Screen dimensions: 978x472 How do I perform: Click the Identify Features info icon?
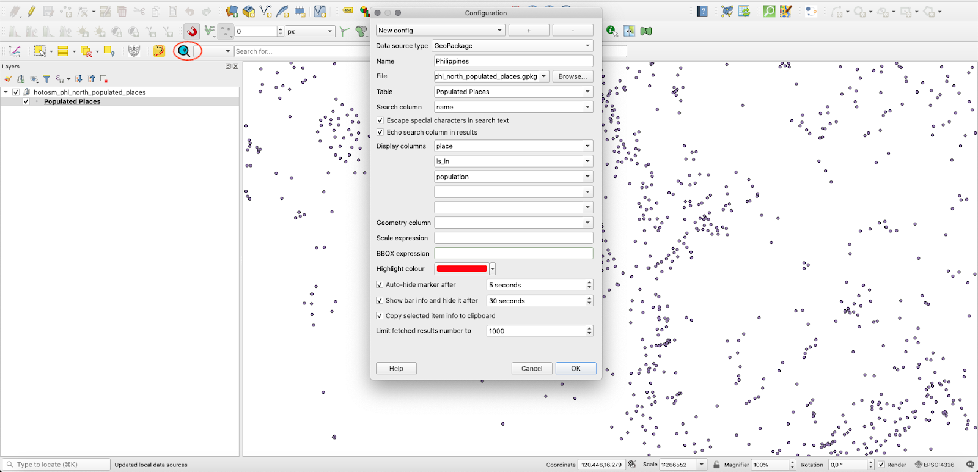611,31
